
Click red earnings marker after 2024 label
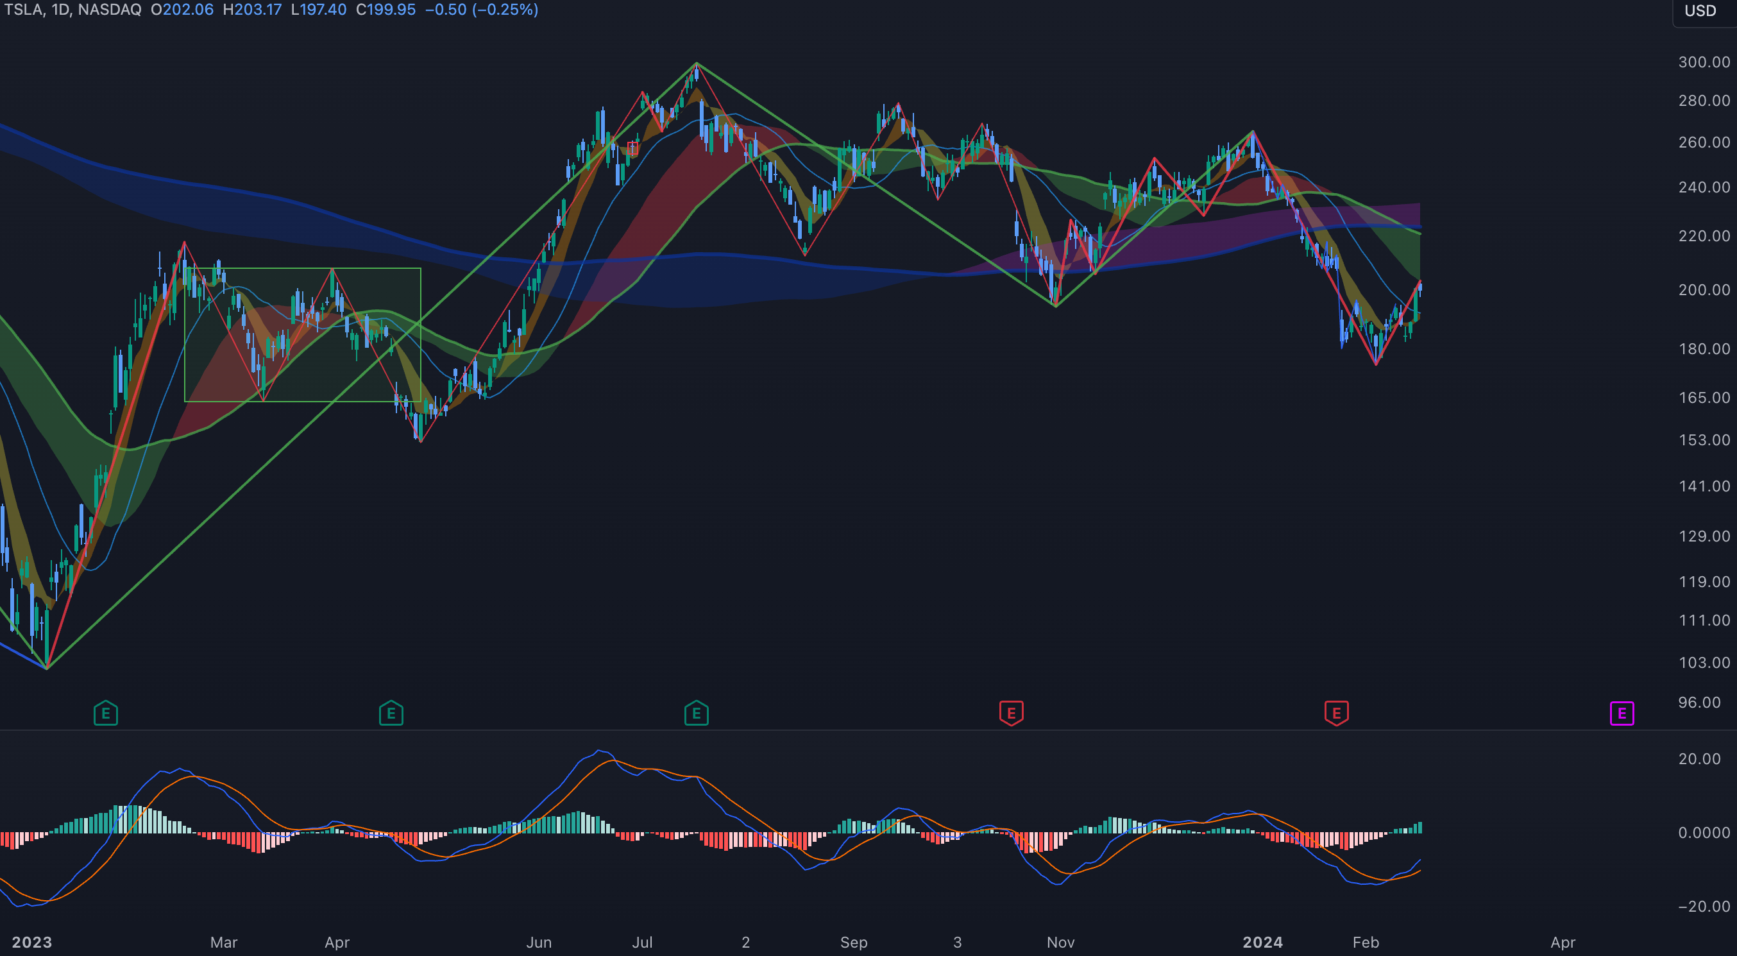point(1336,712)
